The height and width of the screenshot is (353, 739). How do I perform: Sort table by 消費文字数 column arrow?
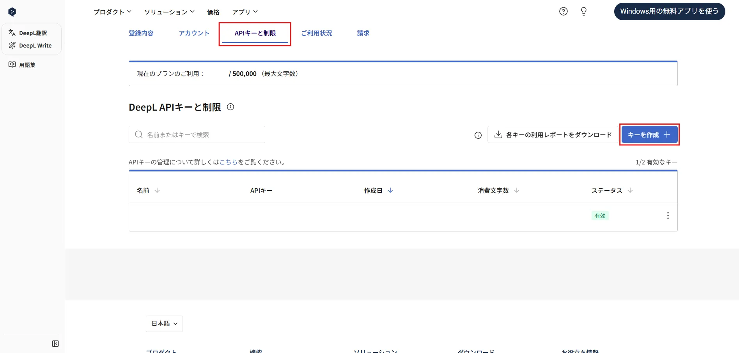517,191
